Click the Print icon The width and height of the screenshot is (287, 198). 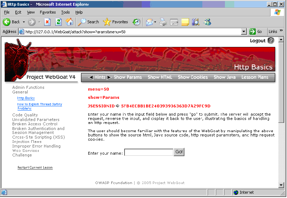[x=163, y=22]
